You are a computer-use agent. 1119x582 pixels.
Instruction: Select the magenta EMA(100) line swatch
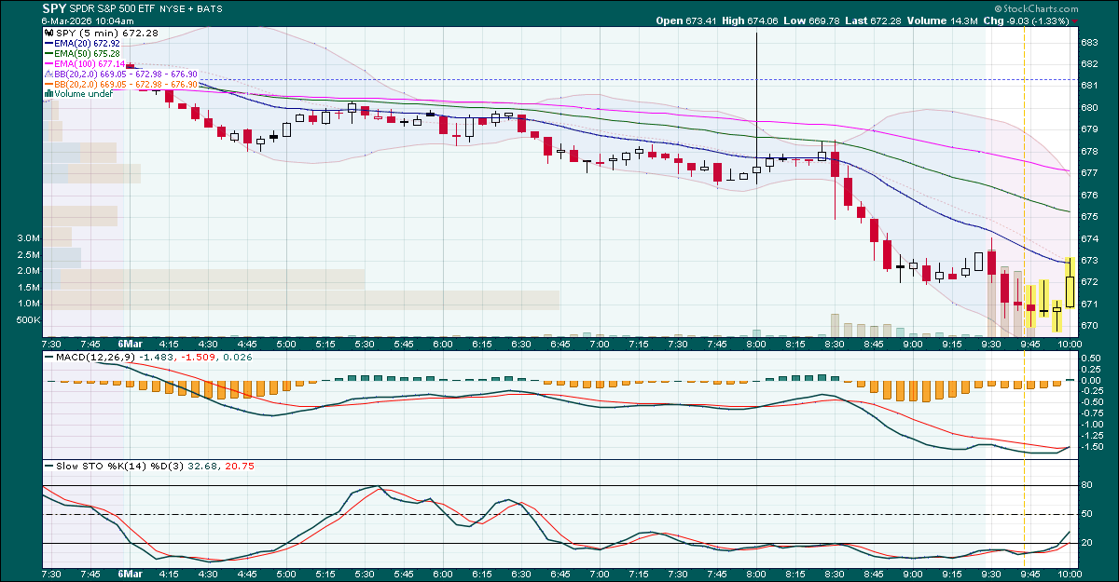pos(48,63)
